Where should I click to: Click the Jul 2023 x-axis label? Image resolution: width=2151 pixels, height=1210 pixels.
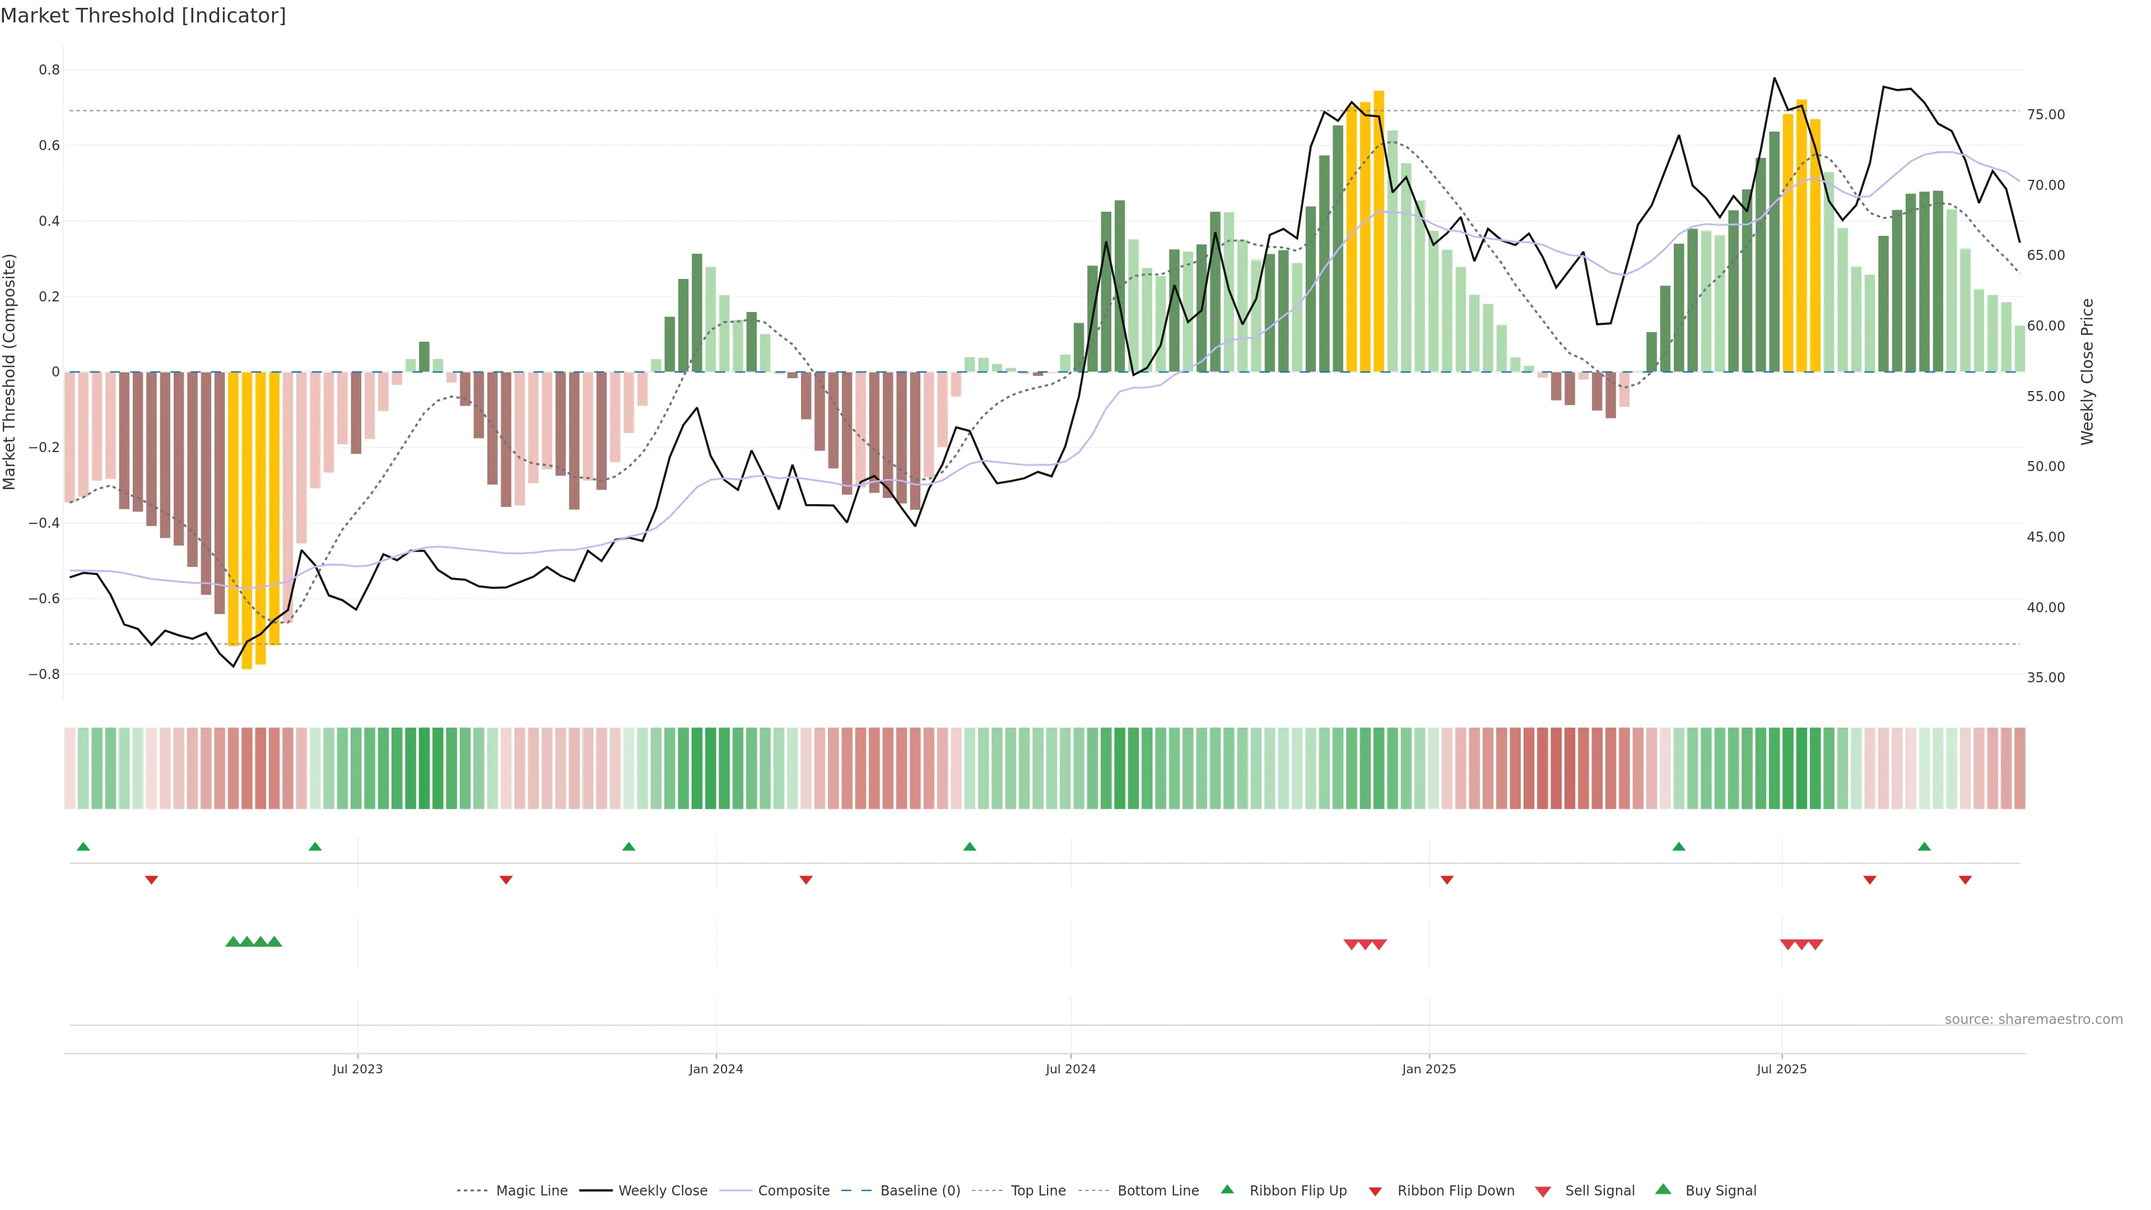coord(357,1069)
